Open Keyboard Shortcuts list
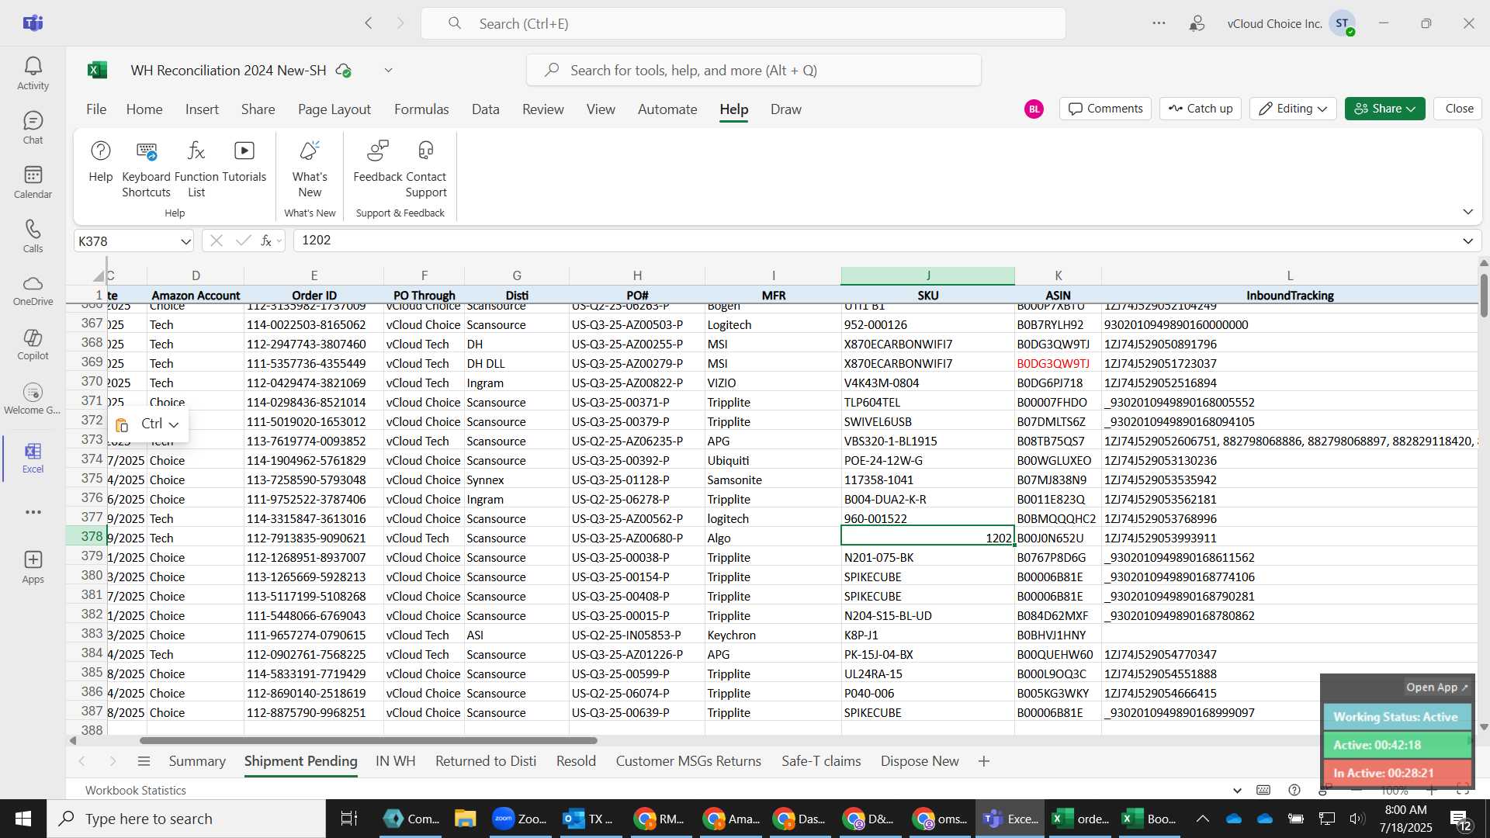This screenshot has width=1490, height=838. pyautogui.click(x=146, y=169)
